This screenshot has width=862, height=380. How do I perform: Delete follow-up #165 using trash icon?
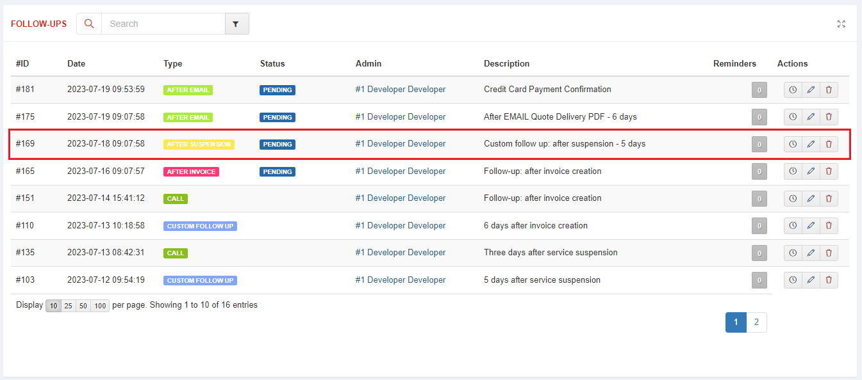[829, 171]
